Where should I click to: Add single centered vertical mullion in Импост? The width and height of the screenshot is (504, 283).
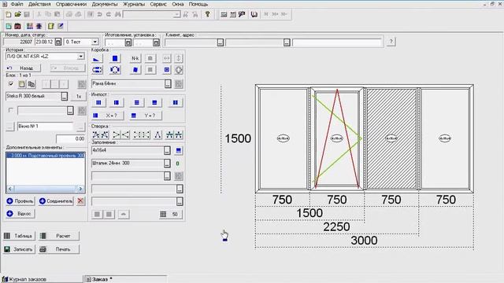[x=117, y=103]
